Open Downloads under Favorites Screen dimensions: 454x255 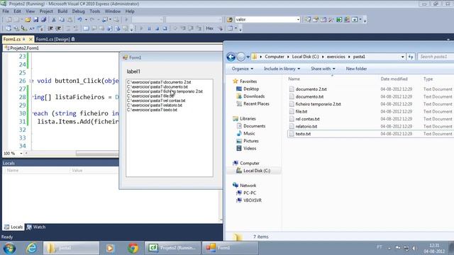pyautogui.click(x=254, y=96)
